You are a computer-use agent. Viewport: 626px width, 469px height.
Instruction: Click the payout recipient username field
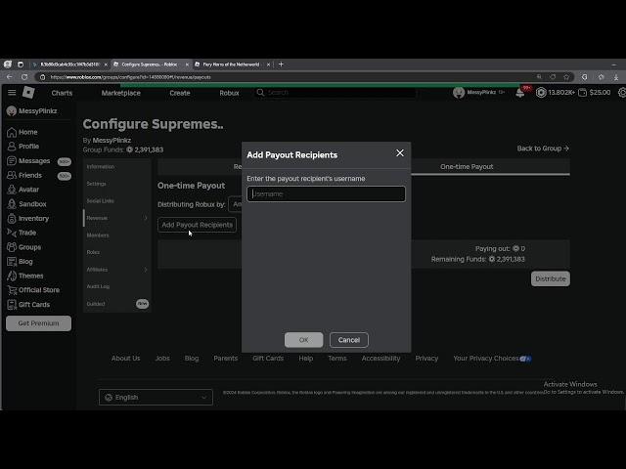(326, 194)
